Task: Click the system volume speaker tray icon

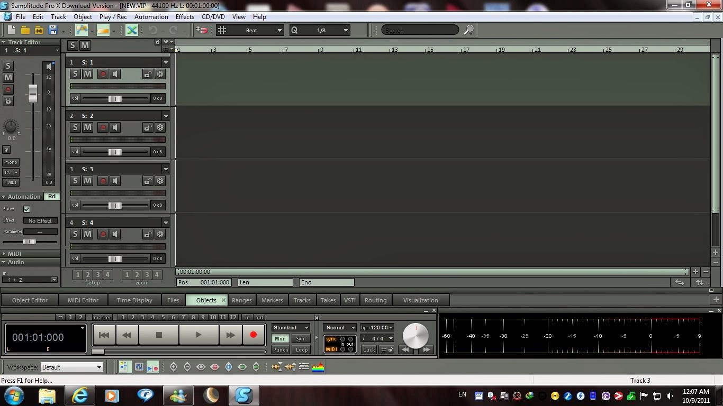Action: click(x=670, y=395)
